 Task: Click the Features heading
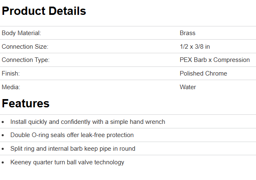[x=26, y=103]
